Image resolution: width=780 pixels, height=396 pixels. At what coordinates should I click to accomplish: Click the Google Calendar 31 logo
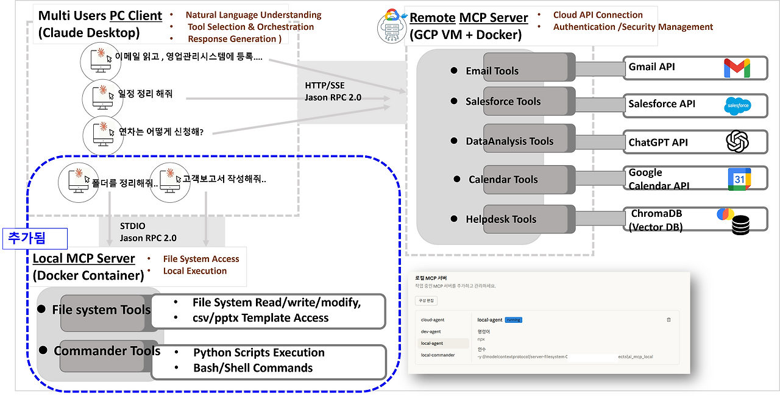click(x=739, y=180)
